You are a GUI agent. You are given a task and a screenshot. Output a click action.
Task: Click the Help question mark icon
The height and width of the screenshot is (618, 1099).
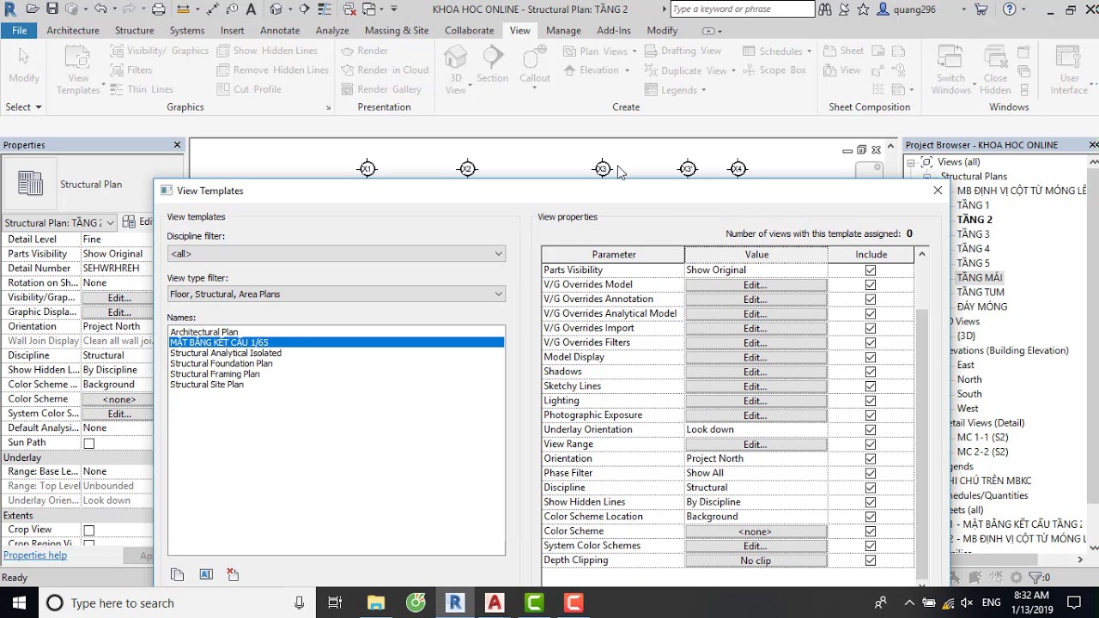[x=1010, y=9]
